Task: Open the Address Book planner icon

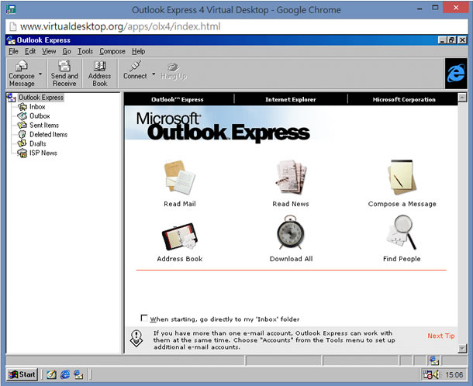Action: (179, 233)
